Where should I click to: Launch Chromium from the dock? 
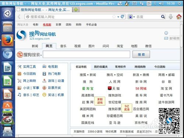pyautogui.click(x=7, y=54)
